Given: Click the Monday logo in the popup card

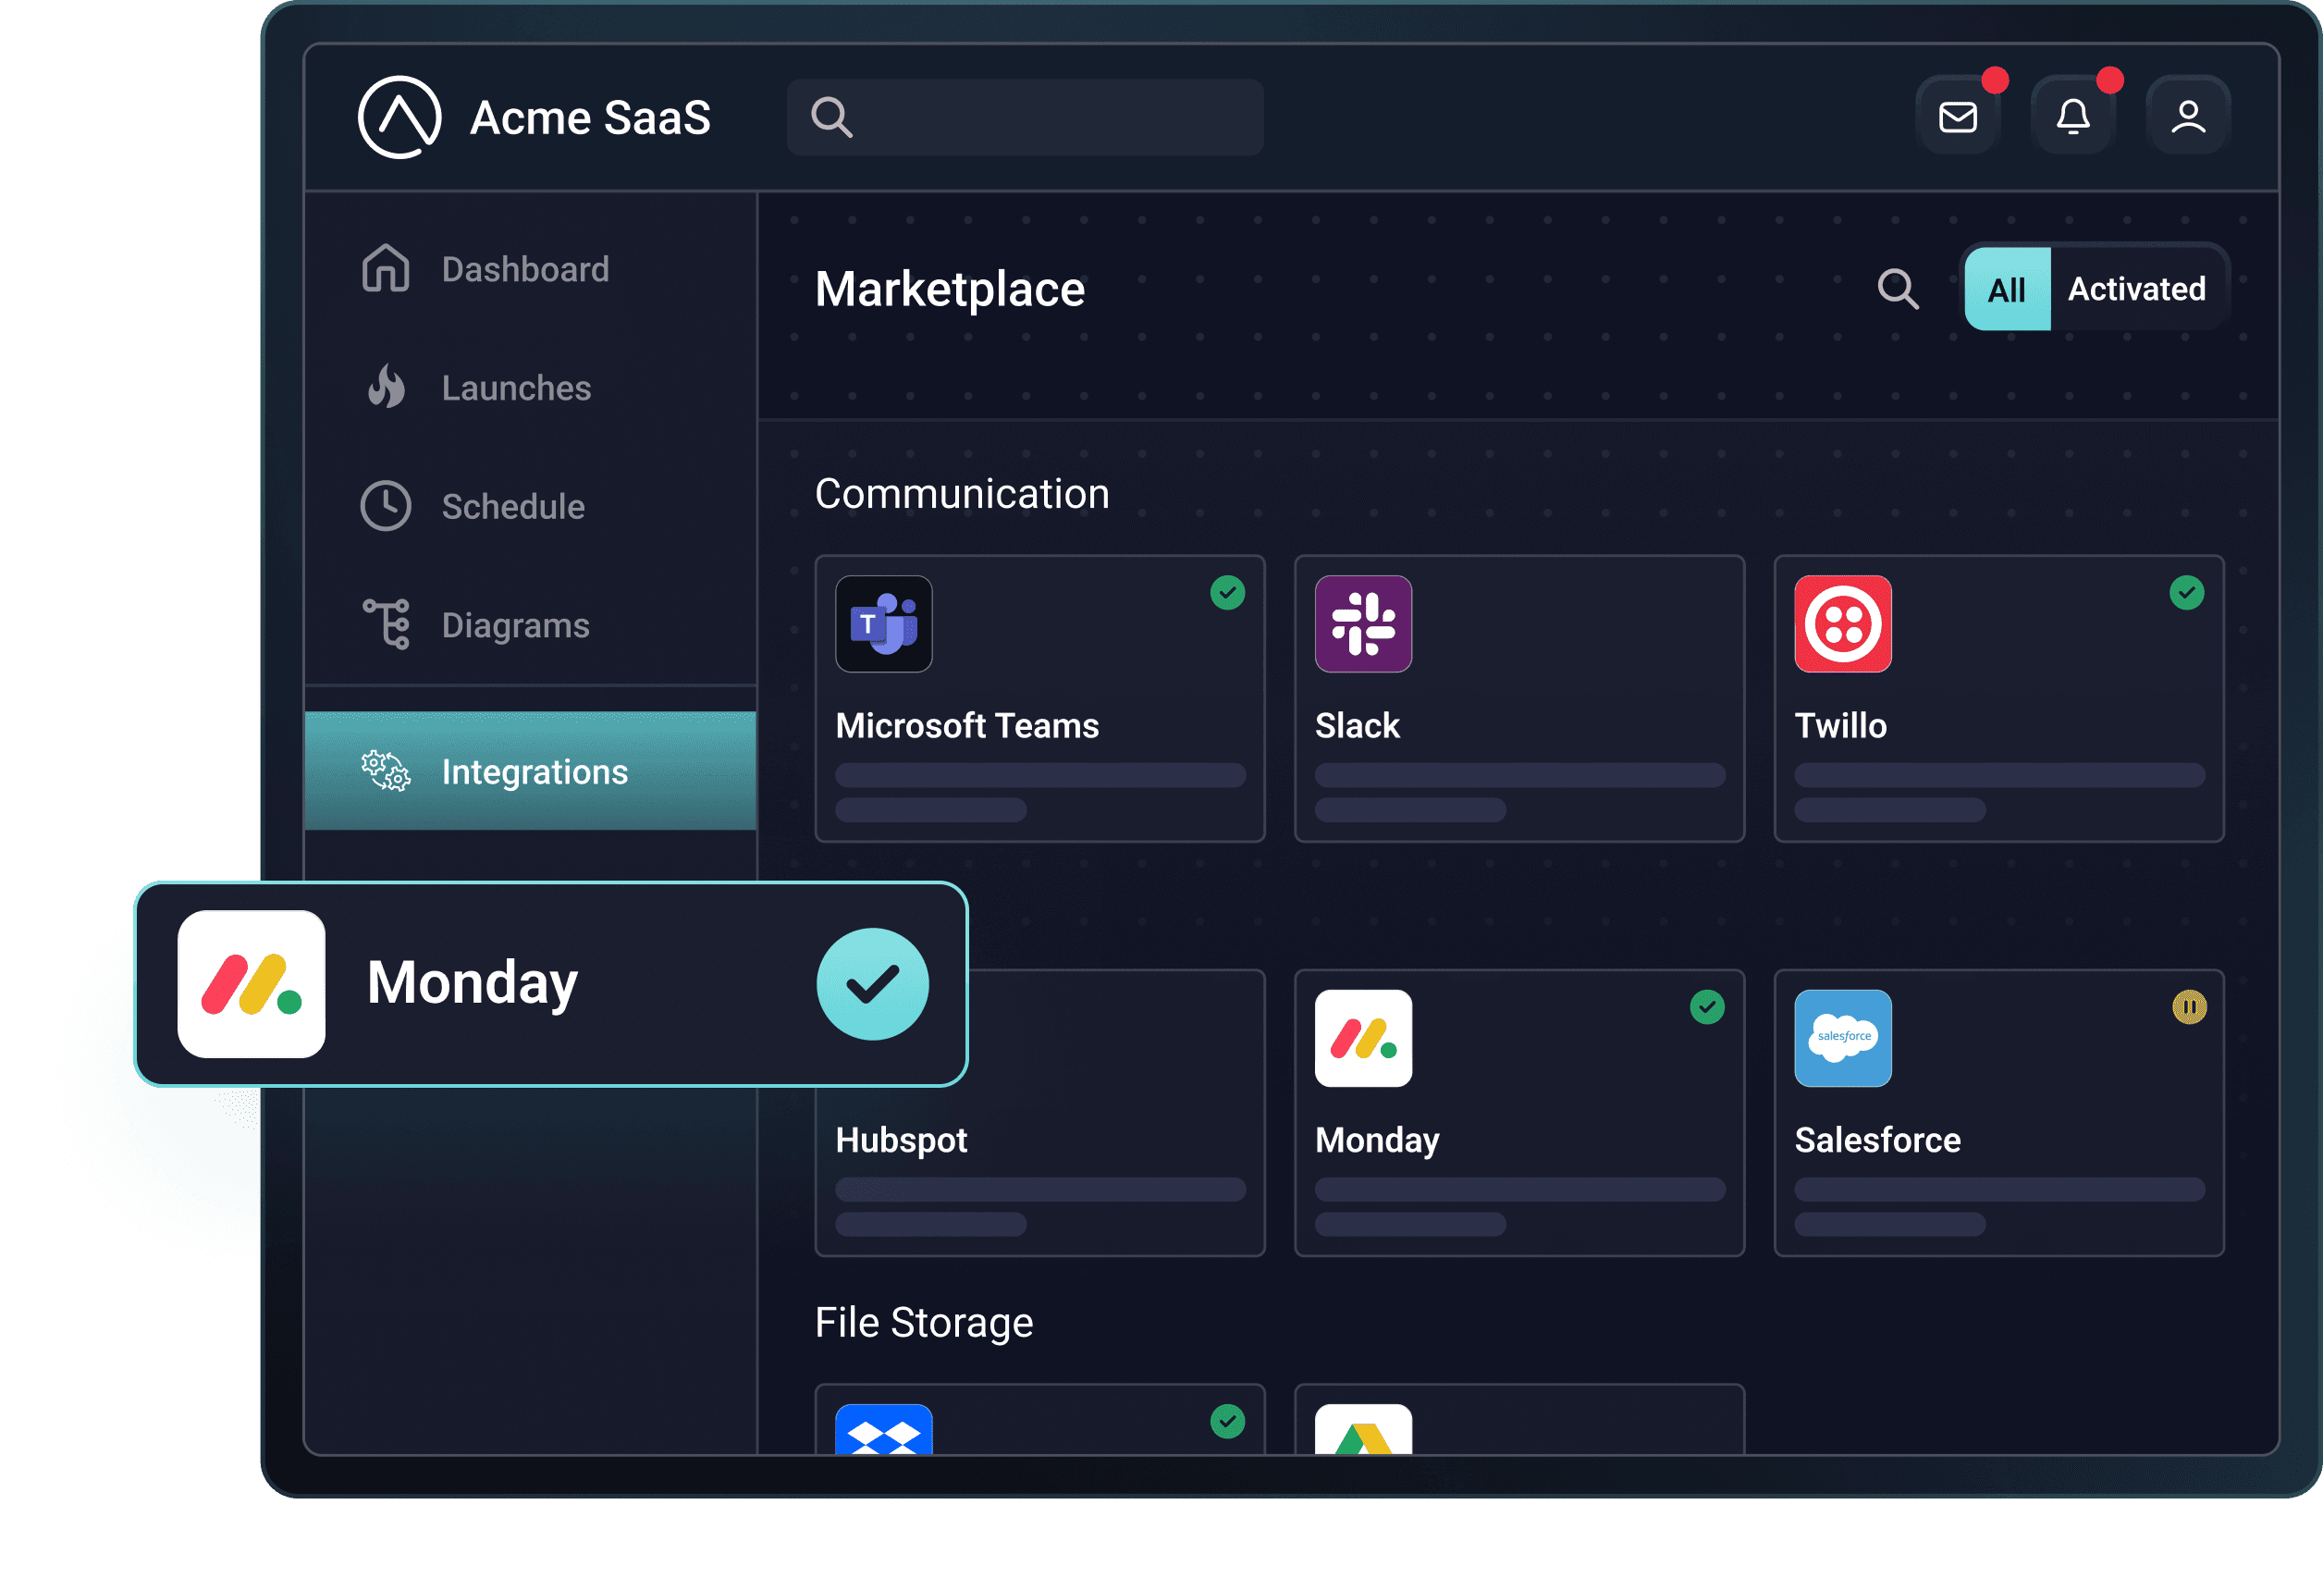Looking at the screenshot, I should point(252,984).
